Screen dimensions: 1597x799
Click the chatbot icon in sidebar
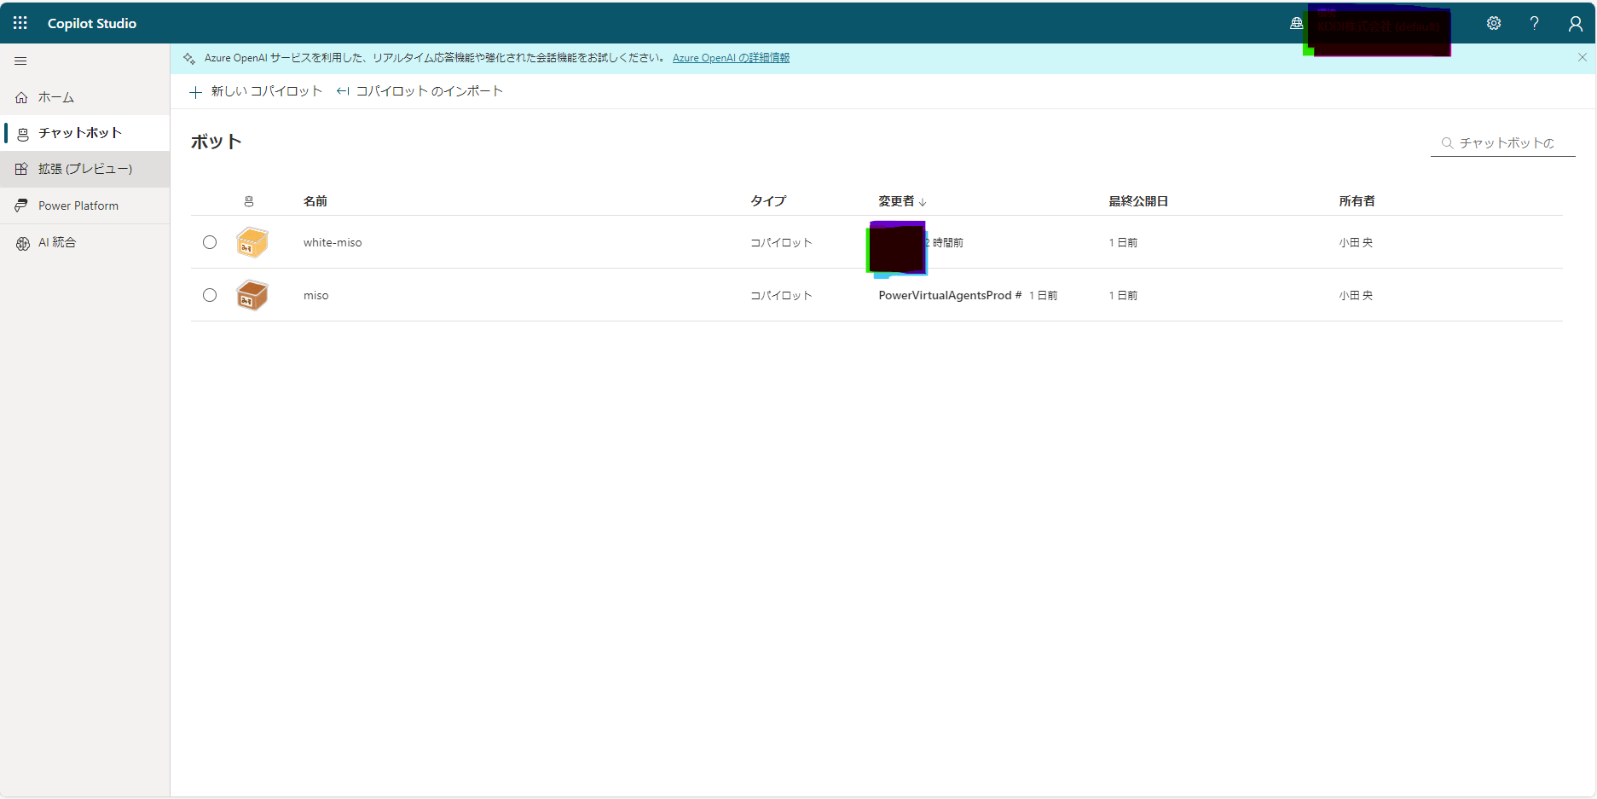(x=23, y=134)
